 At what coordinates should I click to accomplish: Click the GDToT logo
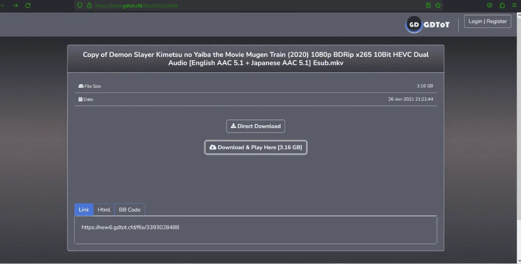(427, 25)
